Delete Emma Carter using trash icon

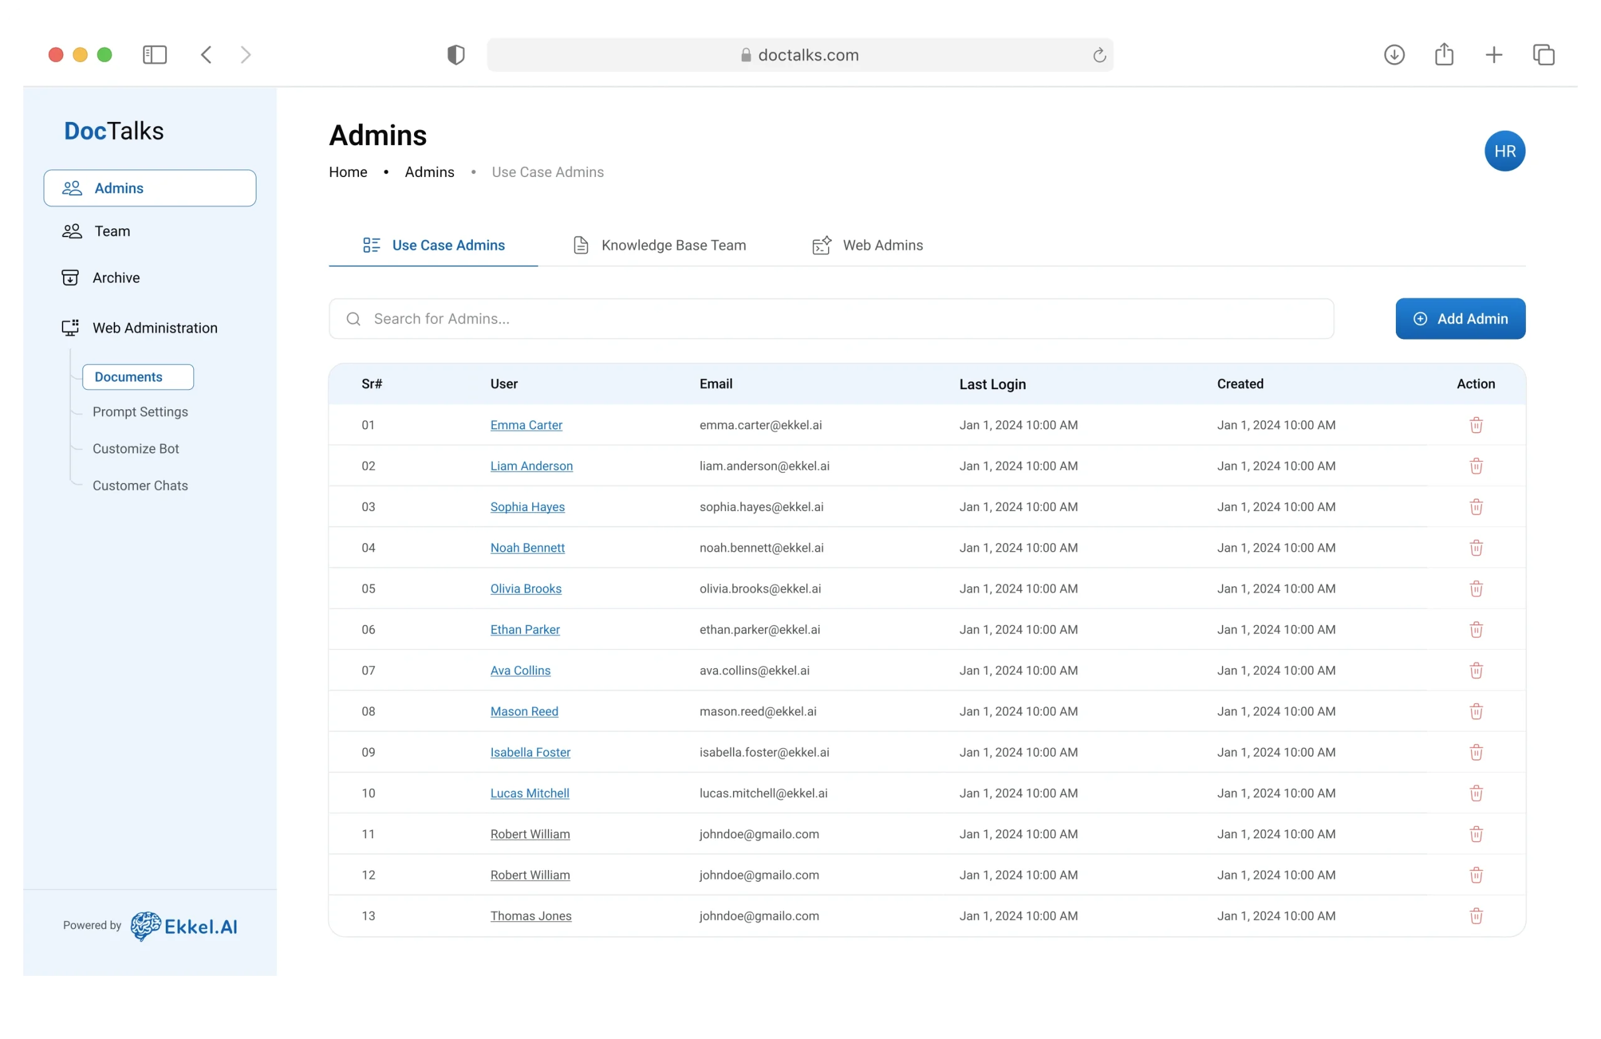click(x=1476, y=425)
